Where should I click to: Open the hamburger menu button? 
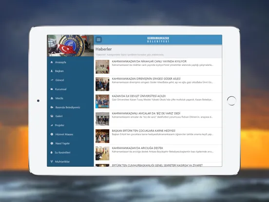pos(98,40)
